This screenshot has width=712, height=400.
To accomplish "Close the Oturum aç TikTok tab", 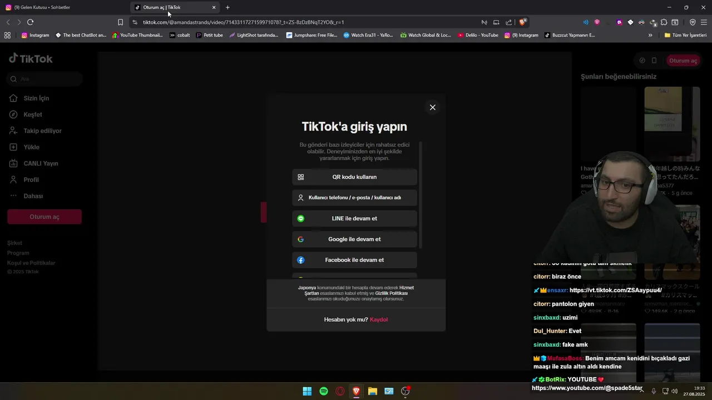I will pyautogui.click(x=214, y=7).
